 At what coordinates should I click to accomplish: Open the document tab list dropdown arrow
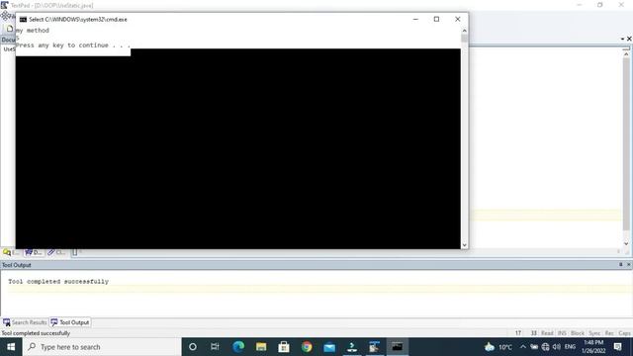point(622,39)
